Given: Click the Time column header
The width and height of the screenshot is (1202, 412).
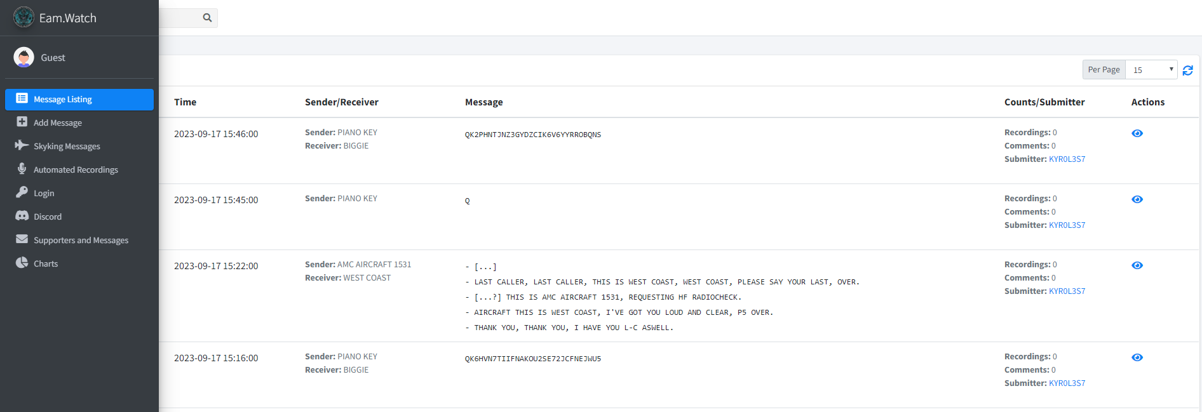Looking at the screenshot, I should (x=185, y=102).
